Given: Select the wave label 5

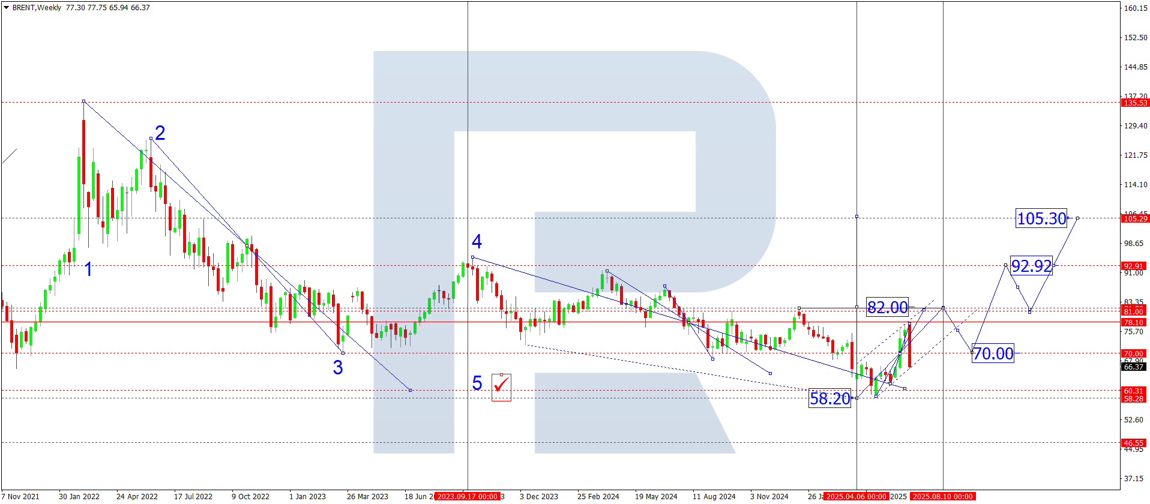Looking at the screenshot, I should click(477, 383).
